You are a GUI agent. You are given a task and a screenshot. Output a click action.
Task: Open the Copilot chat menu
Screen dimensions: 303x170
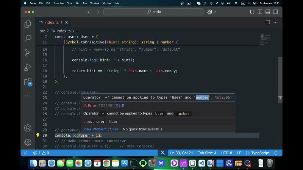click(211, 12)
